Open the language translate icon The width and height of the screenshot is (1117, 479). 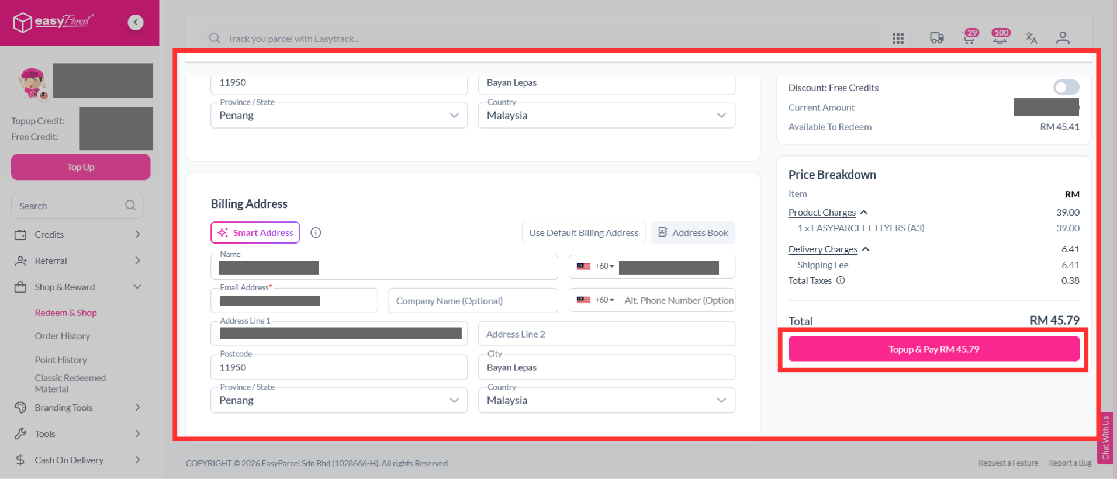pos(1032,38)
